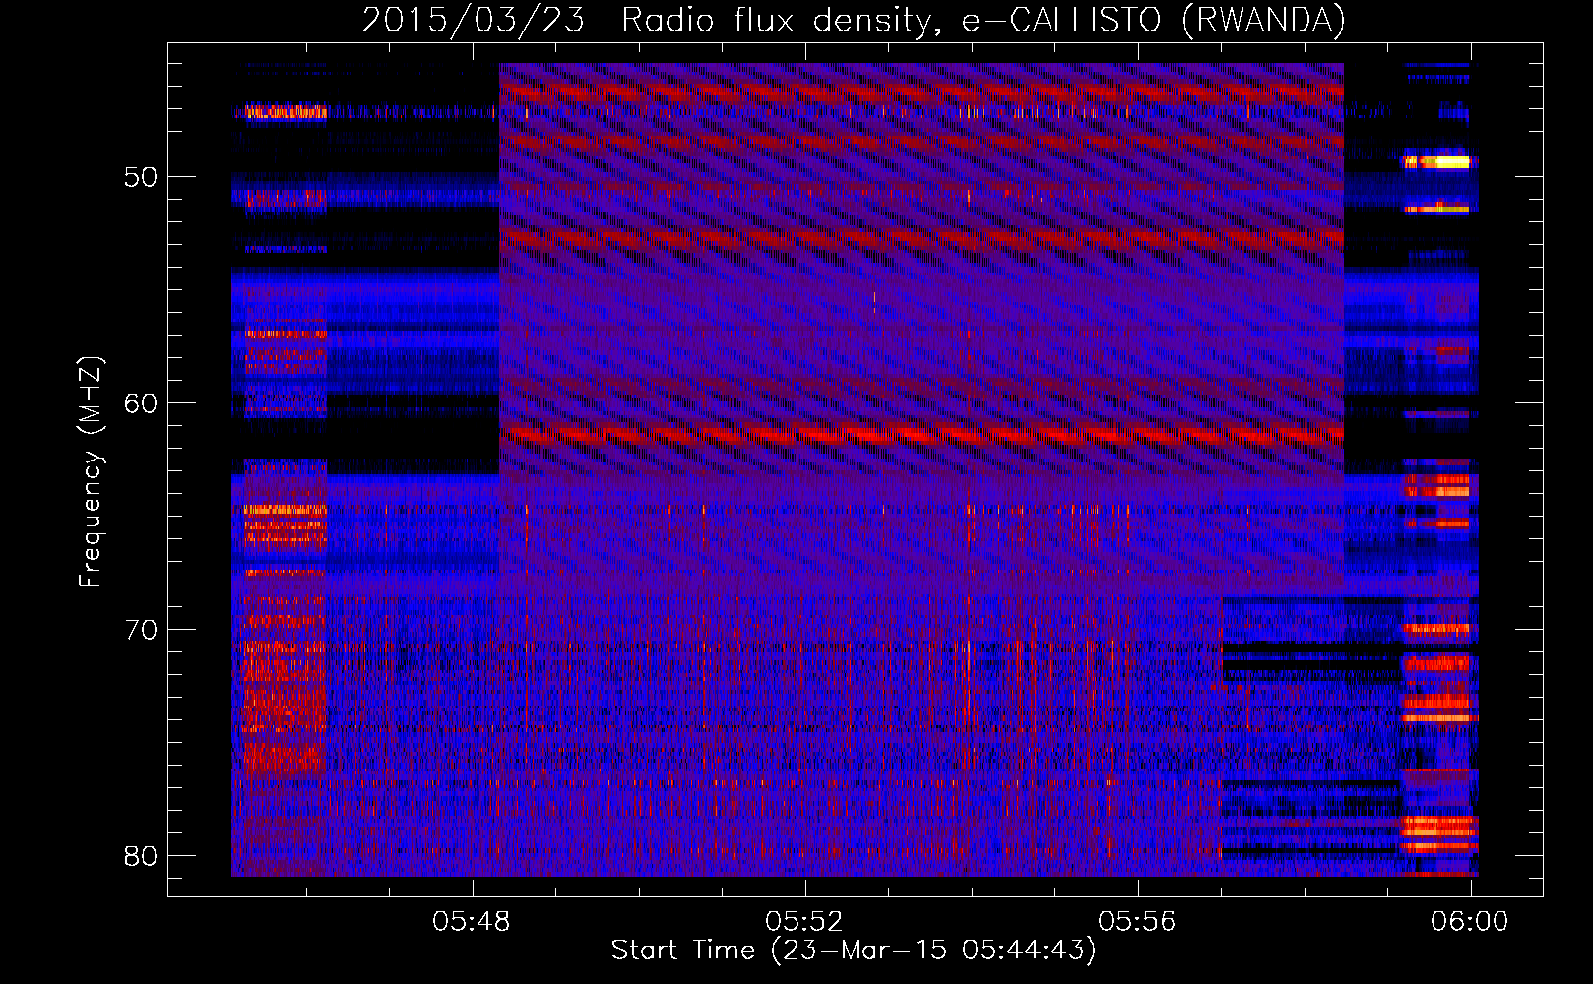Click the "05:52" time tick label
Image resolution: width=1593 pixels, height=984 pixels.
[804, 921]
